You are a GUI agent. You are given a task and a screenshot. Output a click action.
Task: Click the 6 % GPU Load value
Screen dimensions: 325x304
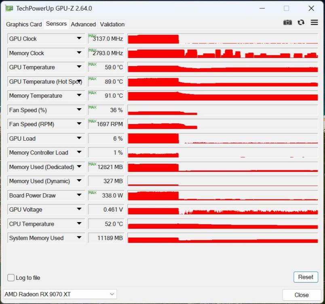click(106, 138)
